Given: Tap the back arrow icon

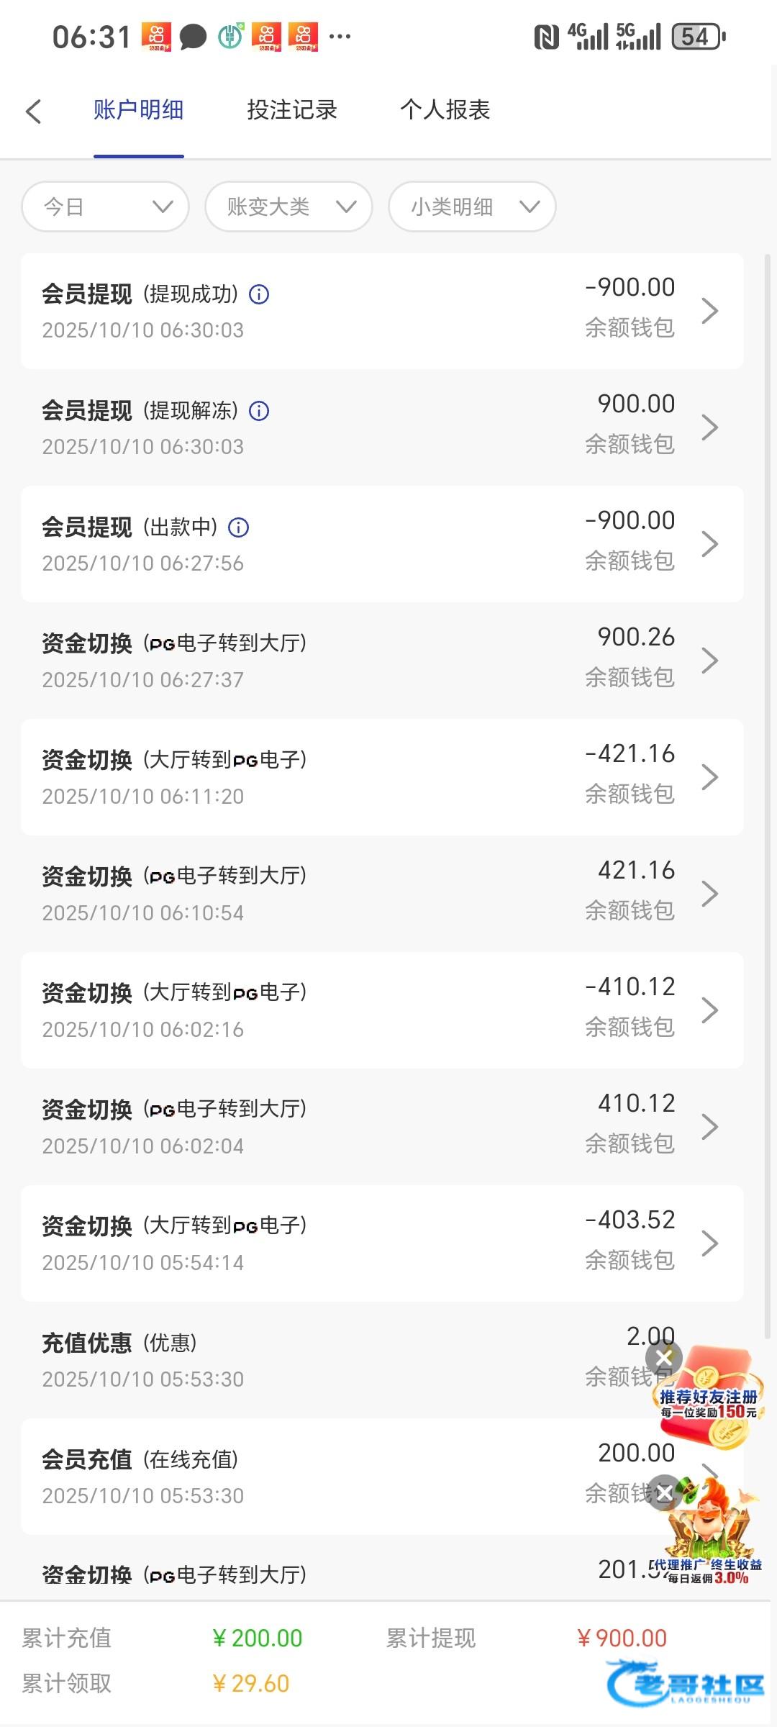Looking at the screenshot, I should pyautogui.click(x=33, y=111).
